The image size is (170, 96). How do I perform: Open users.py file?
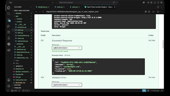click(x=21, y=38)
